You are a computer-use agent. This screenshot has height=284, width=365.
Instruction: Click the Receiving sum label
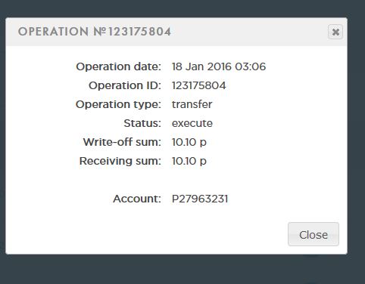coord(120,161)
